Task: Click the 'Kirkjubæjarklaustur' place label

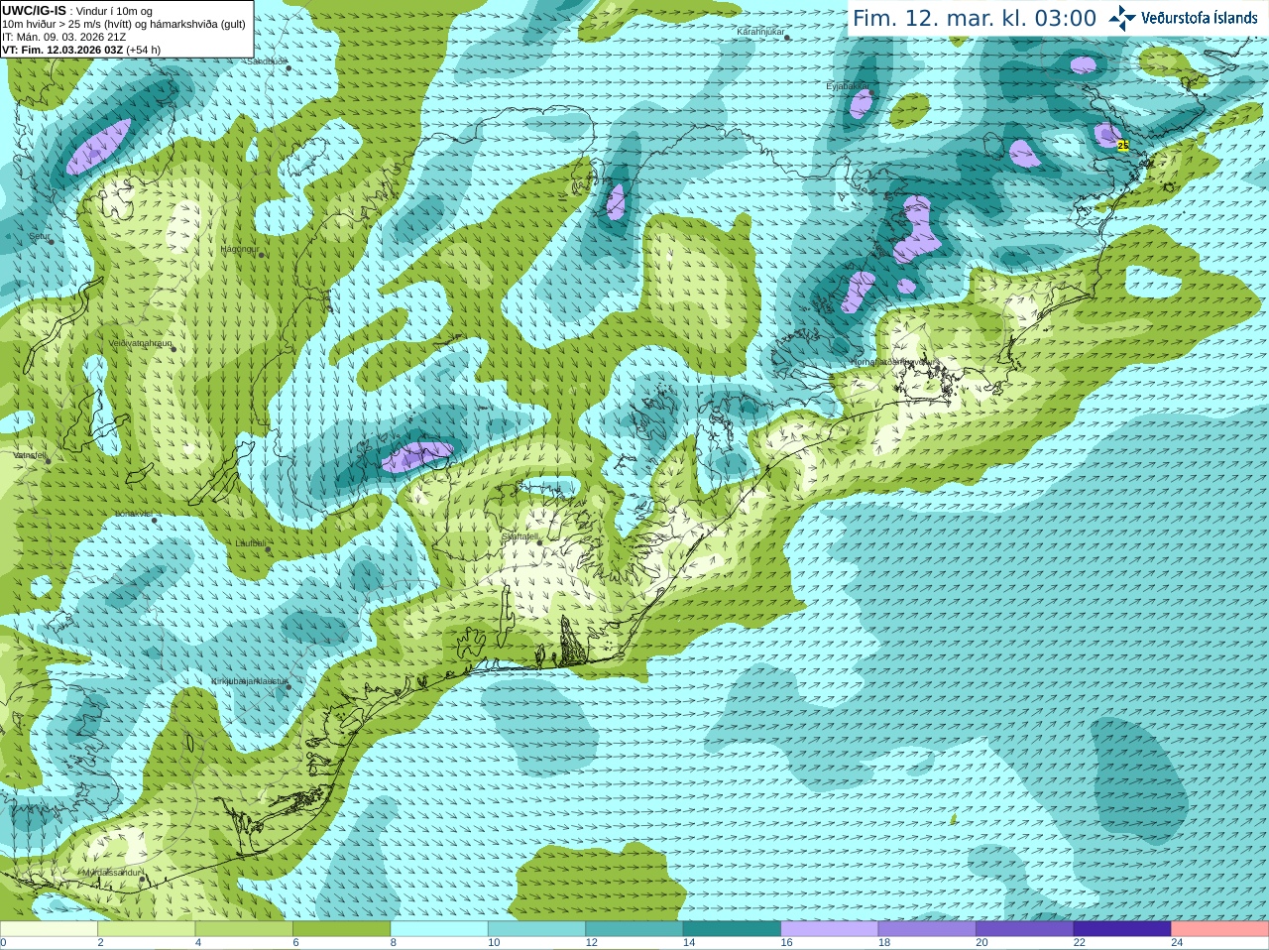Action: (x=250, y=681)
